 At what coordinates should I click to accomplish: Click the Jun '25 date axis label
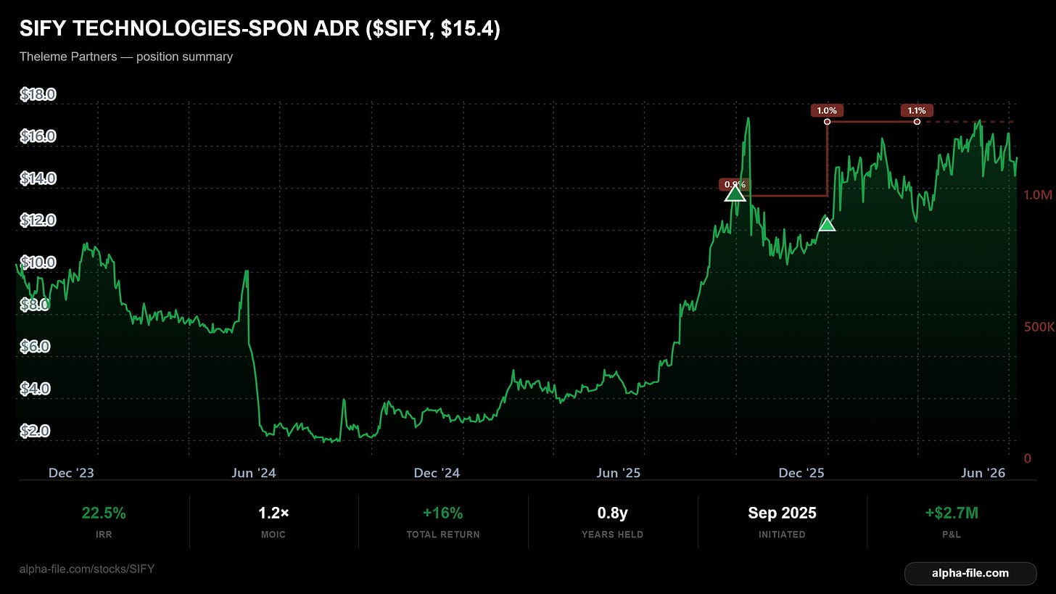pyautogui.click(x=619, y=473)
